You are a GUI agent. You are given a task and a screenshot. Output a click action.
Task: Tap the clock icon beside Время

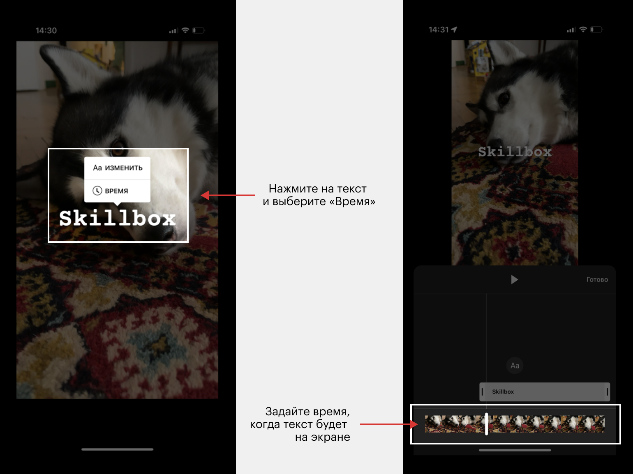tap(97, 190)
